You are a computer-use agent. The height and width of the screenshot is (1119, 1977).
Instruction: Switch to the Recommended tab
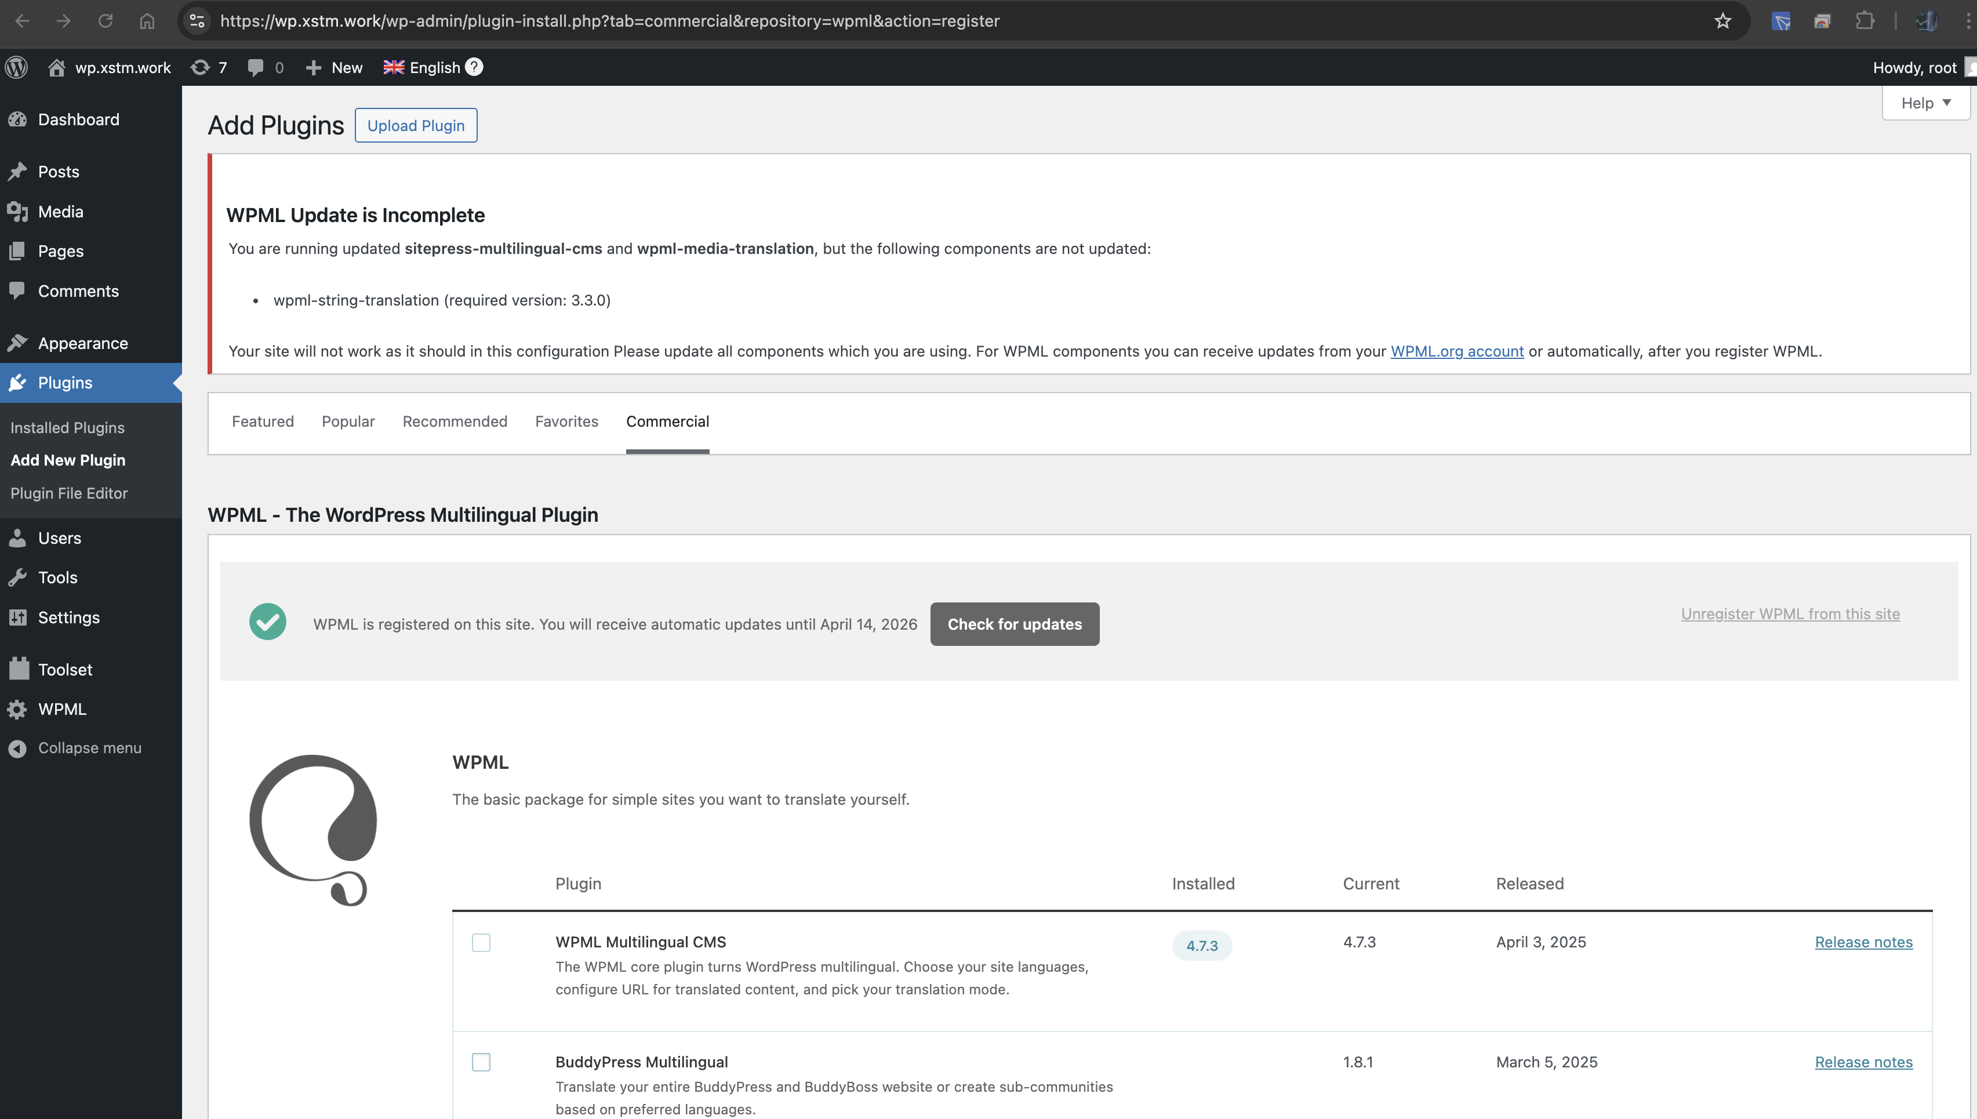point(455,421)
